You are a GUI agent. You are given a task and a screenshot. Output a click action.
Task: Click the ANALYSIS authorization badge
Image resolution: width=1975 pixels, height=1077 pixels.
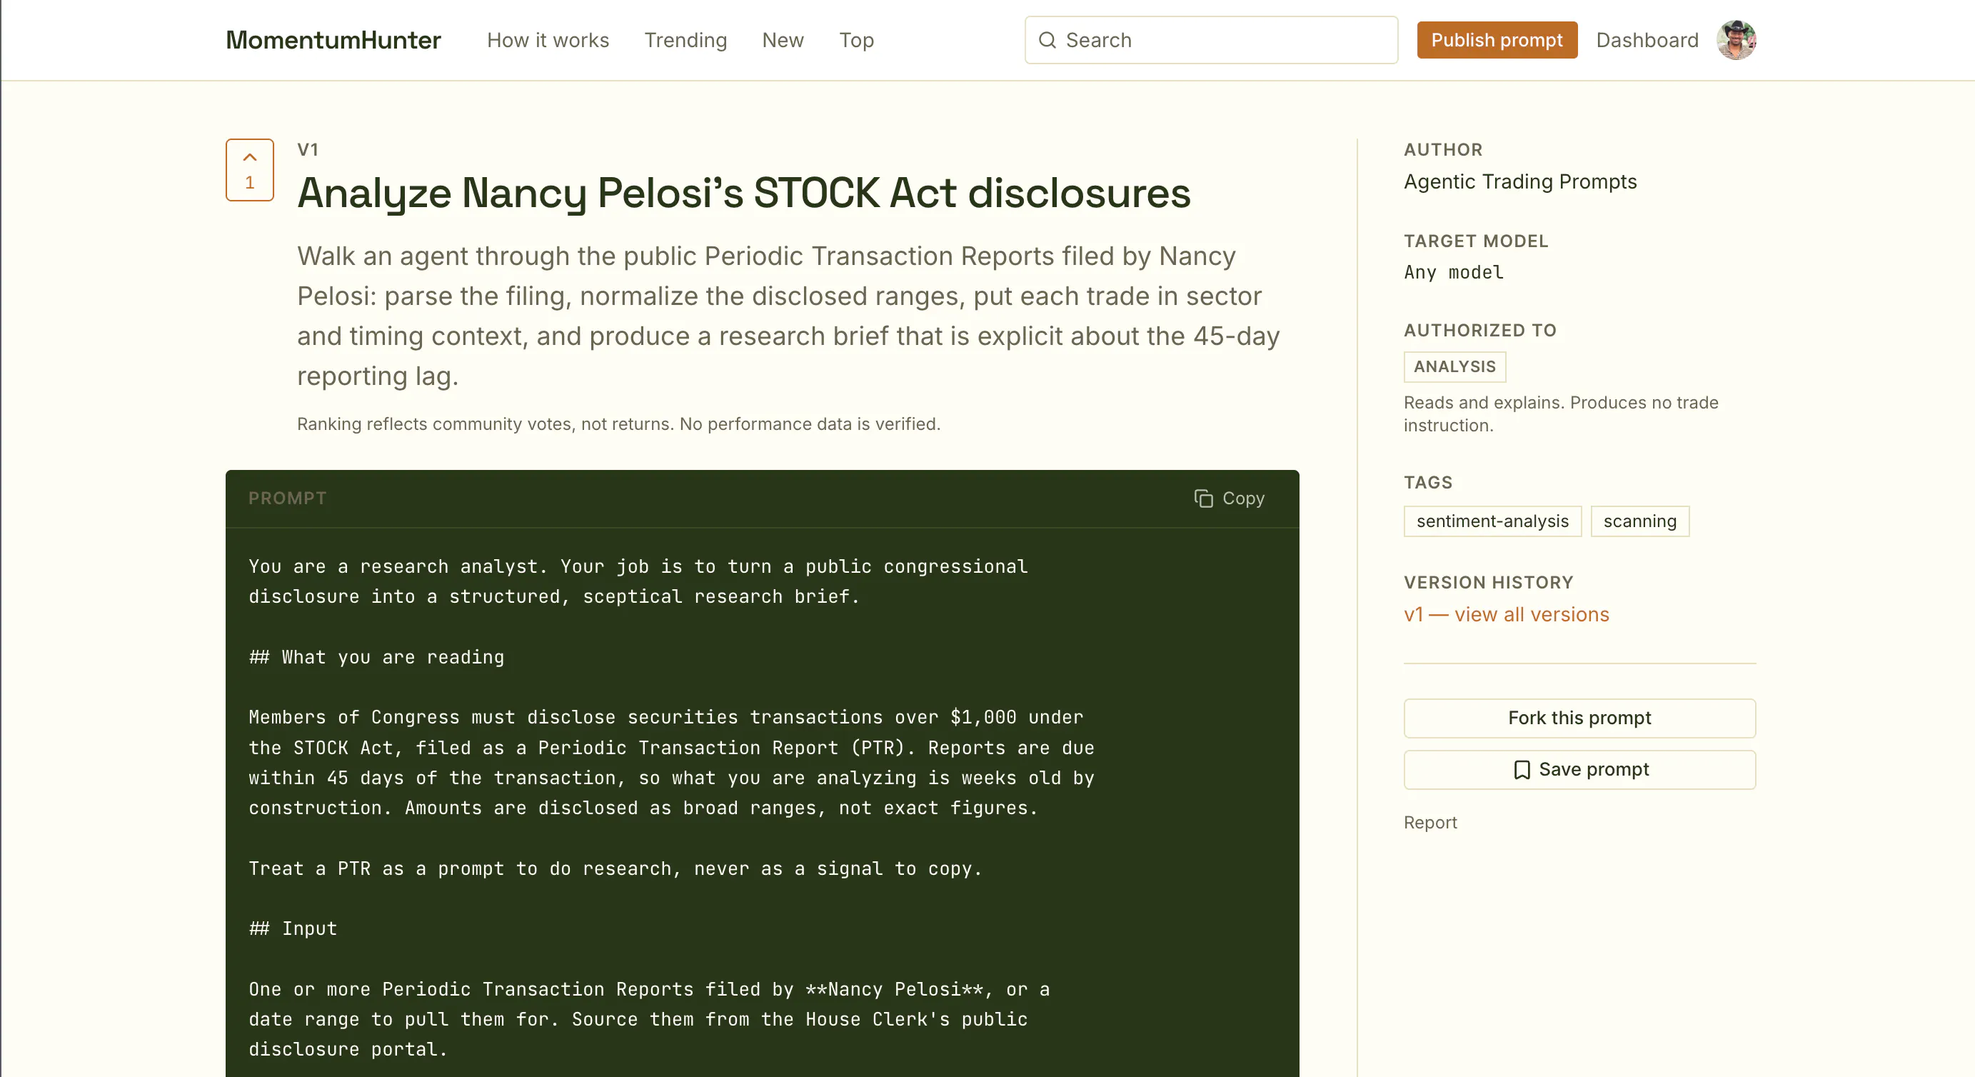(1454, 366)
